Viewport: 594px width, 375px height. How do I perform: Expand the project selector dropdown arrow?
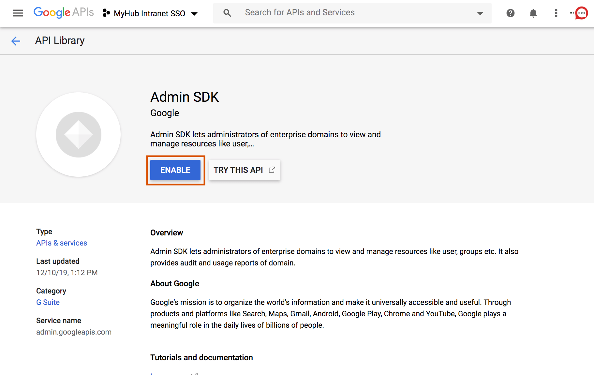195,14
